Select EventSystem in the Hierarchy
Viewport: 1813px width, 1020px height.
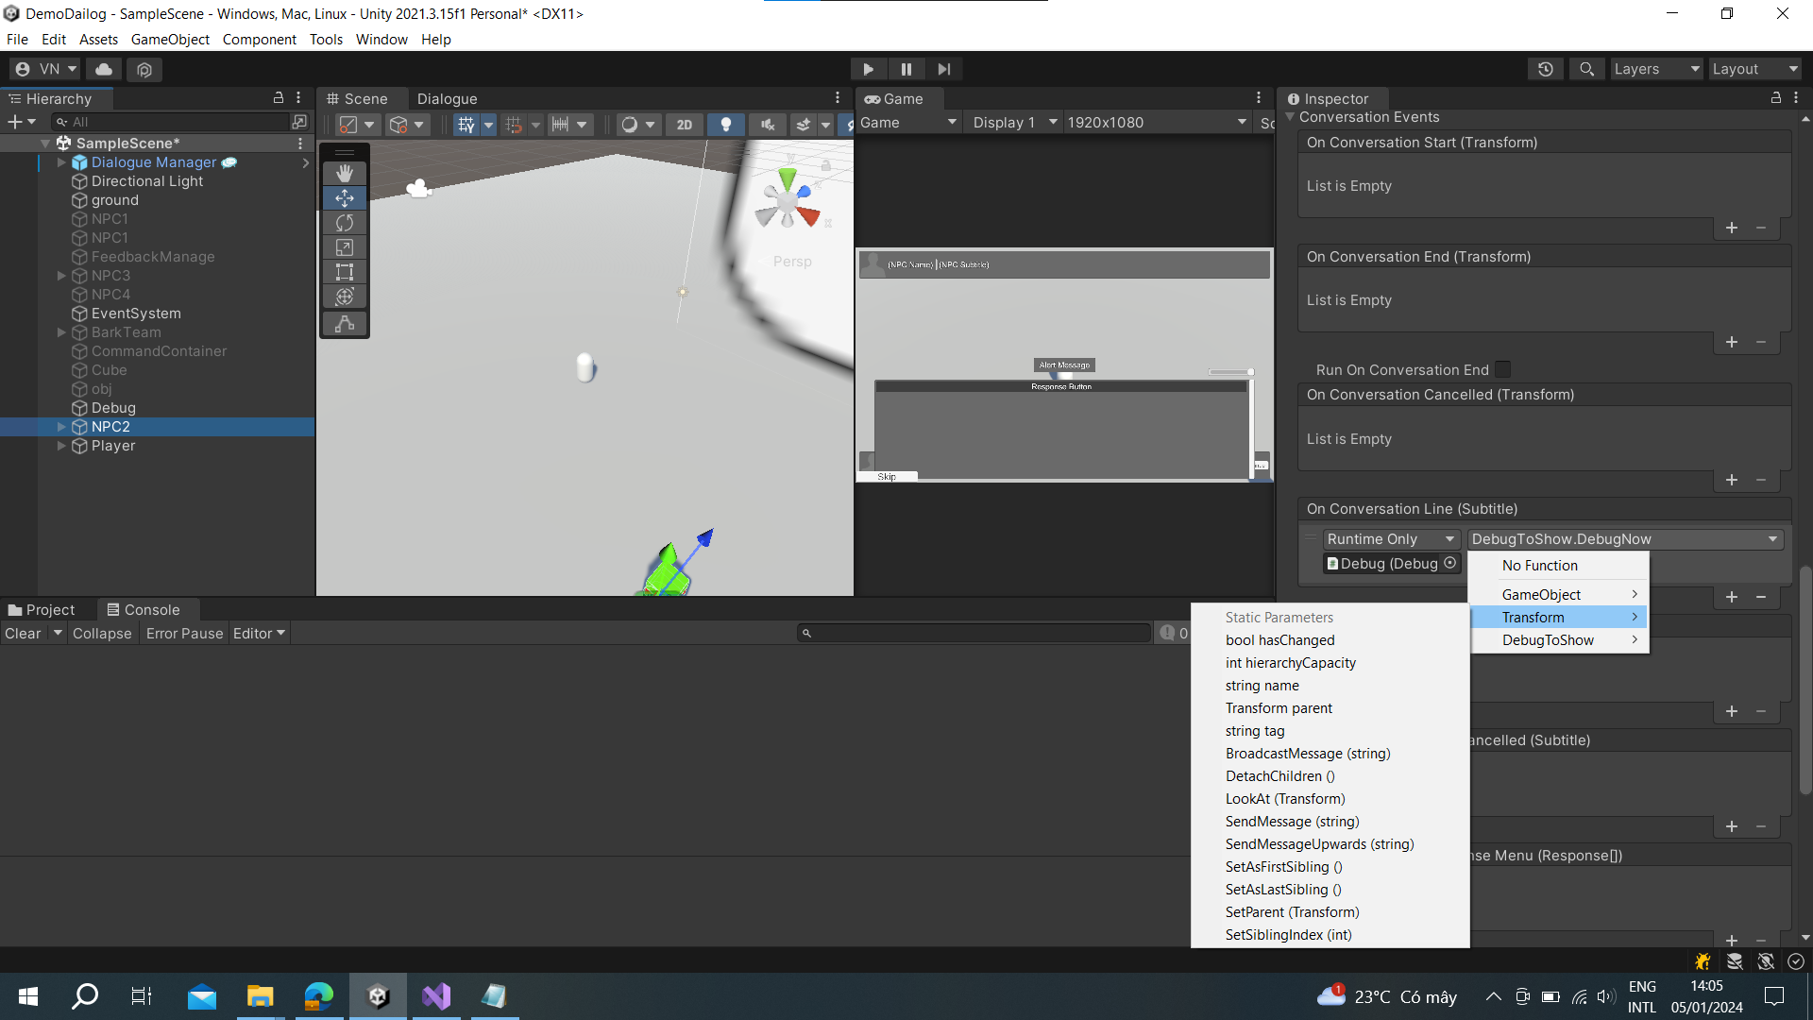coord(136,314)
